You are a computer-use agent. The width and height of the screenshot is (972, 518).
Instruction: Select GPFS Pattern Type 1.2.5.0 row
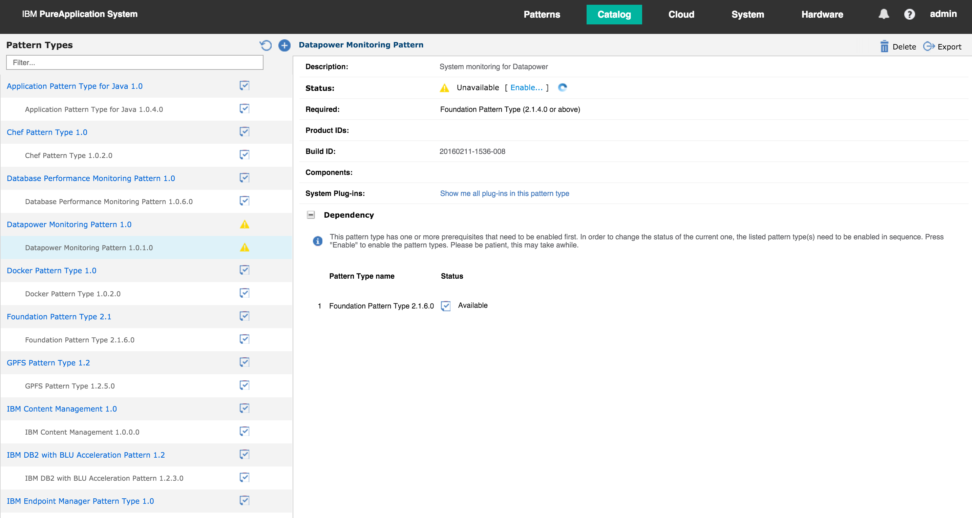click(146, 386)
